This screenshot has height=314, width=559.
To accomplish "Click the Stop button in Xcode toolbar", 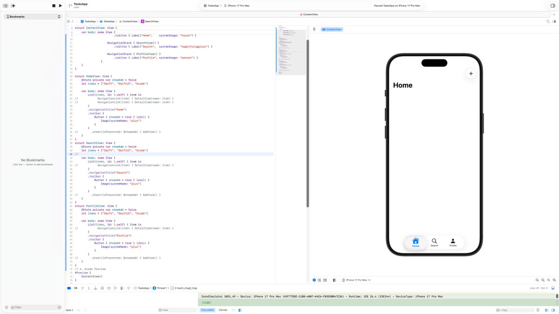I will 54,6.
